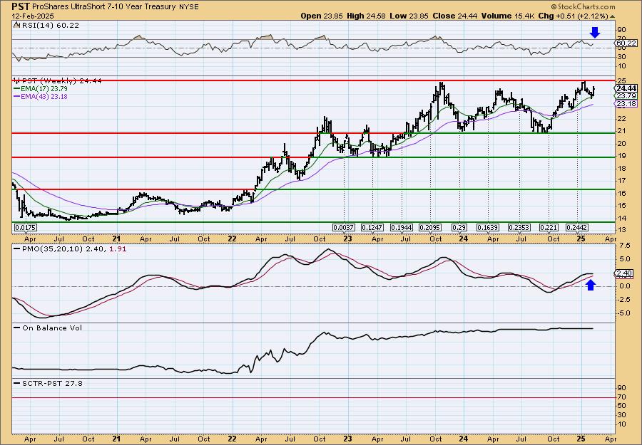The image size is (642, 445).
Task: Click the On Balance Vol panel label
Action: [x=52, y=328]
